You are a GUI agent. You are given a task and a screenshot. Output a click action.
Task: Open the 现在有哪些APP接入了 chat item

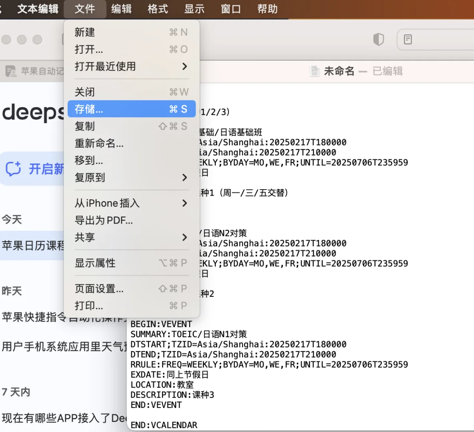point(64,418)
